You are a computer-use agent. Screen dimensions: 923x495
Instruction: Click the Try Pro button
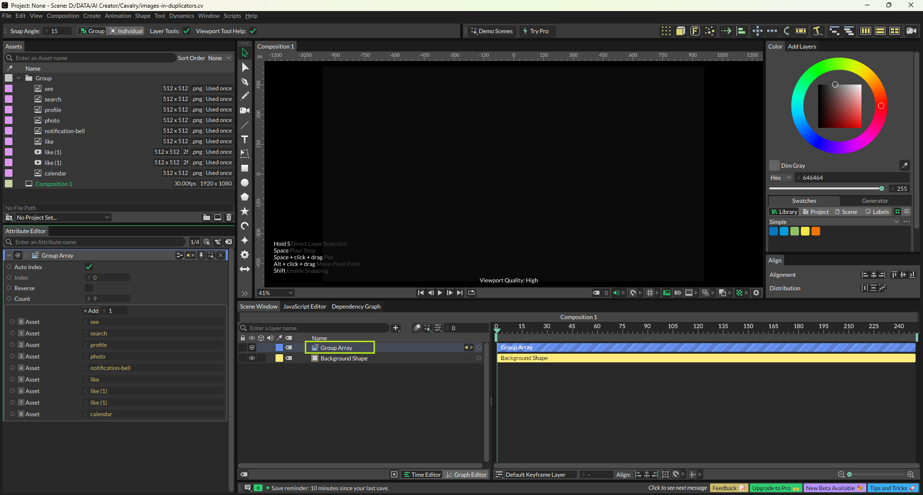(536, 31)
